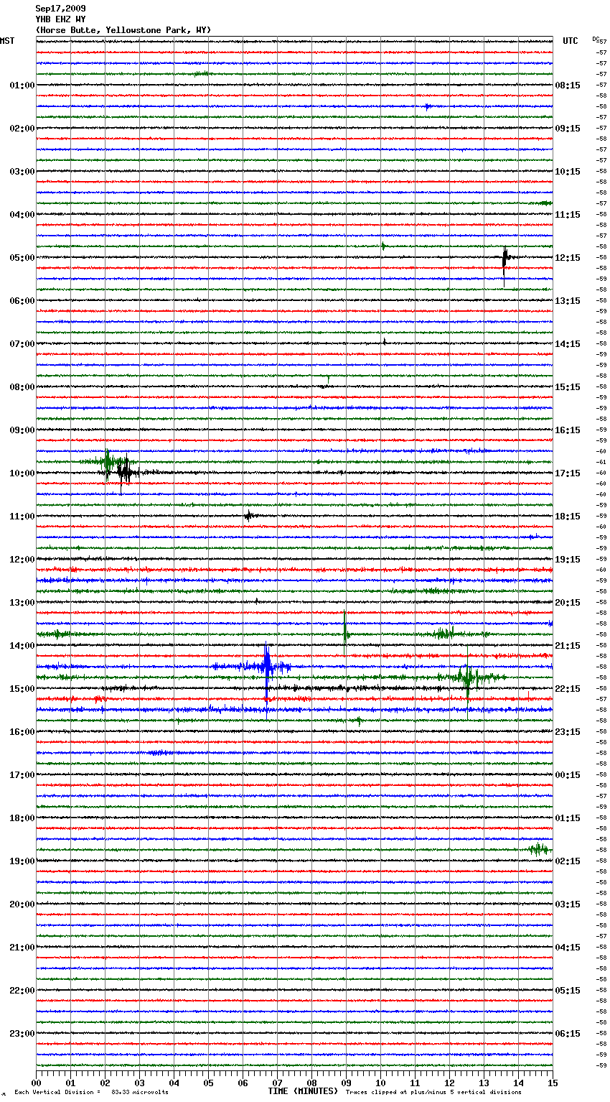Select the 12:00 MST time label

22,560
